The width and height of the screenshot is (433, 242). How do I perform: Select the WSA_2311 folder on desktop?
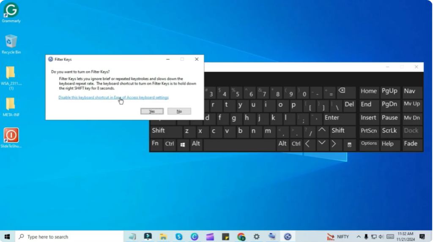coord(11,78)
